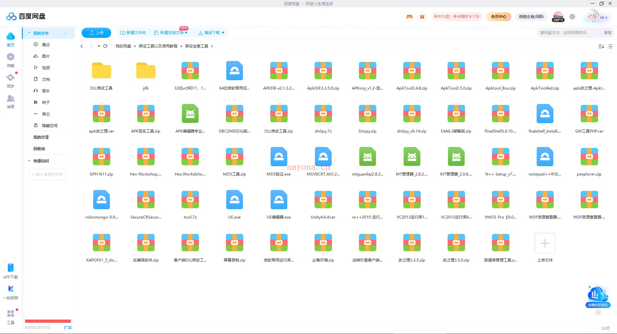Collapse the 快捷访问 section
Screen dimensions: 617x334
29,161
